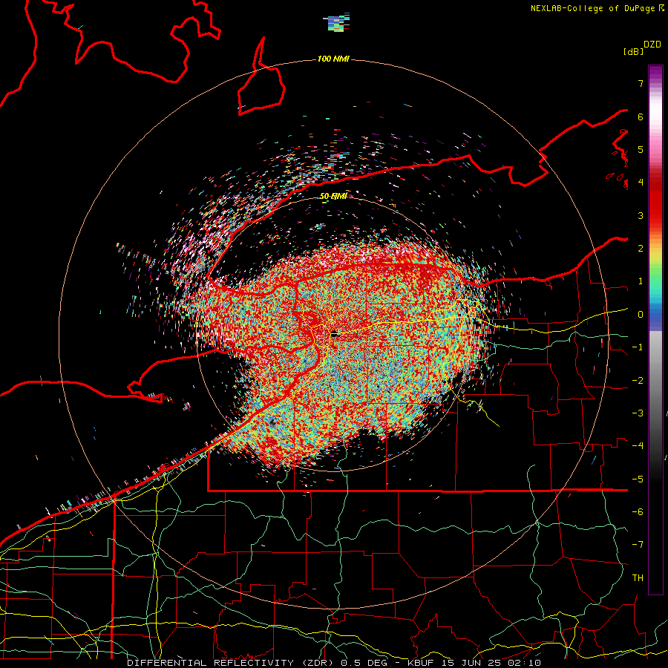Click the TH threshold label on scale
Screen dimensions: 668x668
(638, 578)
